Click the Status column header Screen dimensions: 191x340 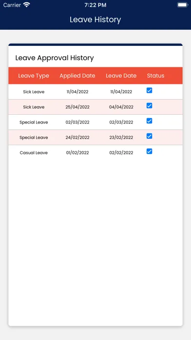pyautogui.click(x=156, y=76)
